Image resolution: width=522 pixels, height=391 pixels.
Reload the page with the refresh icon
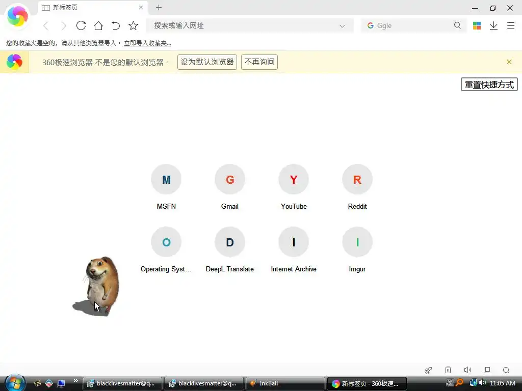point(81,25)
